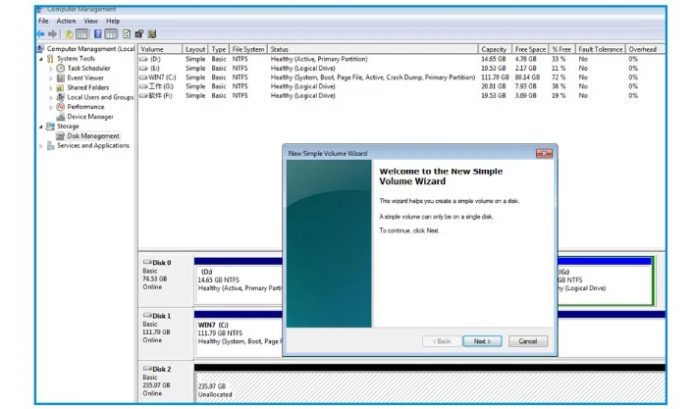This screenshot has width=694, height=409.
Task: Sort by the Free Space column header
Action: 530,49
